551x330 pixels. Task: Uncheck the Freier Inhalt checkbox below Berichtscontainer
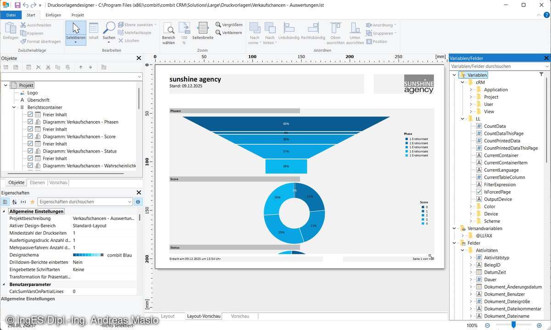[30, 114]
